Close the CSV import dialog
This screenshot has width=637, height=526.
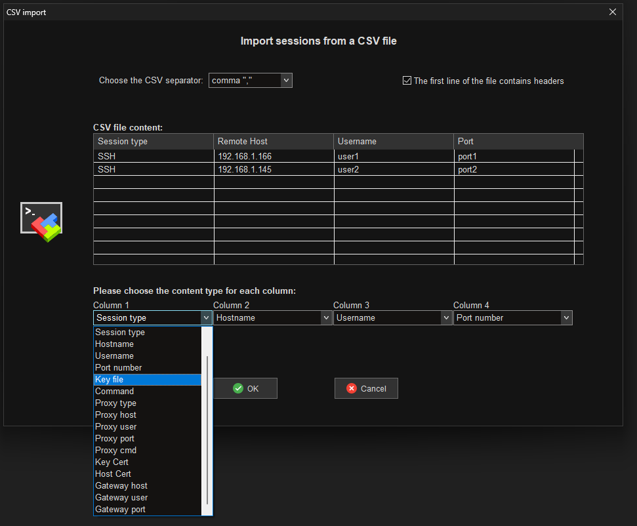(612, 12)
